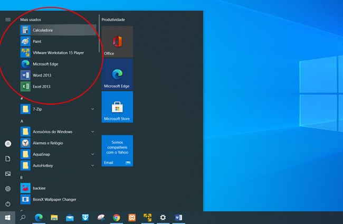343x224 pixels.
Task: Toggle the Start hamburger menu
Action: (8, 20)
